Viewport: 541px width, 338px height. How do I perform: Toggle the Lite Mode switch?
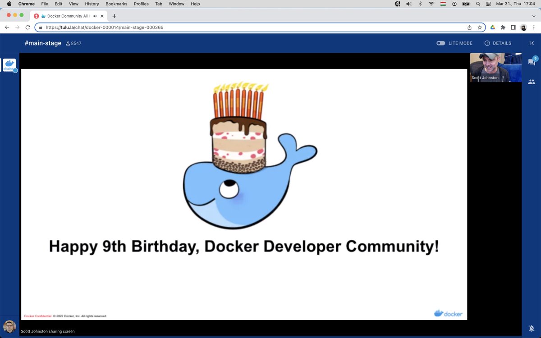tap(441, 43)
